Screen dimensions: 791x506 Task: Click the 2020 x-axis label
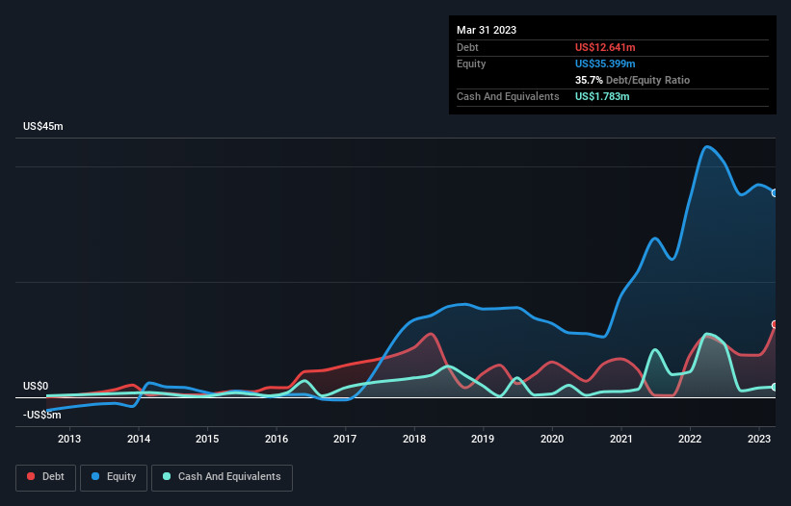(x=552, y=439)
